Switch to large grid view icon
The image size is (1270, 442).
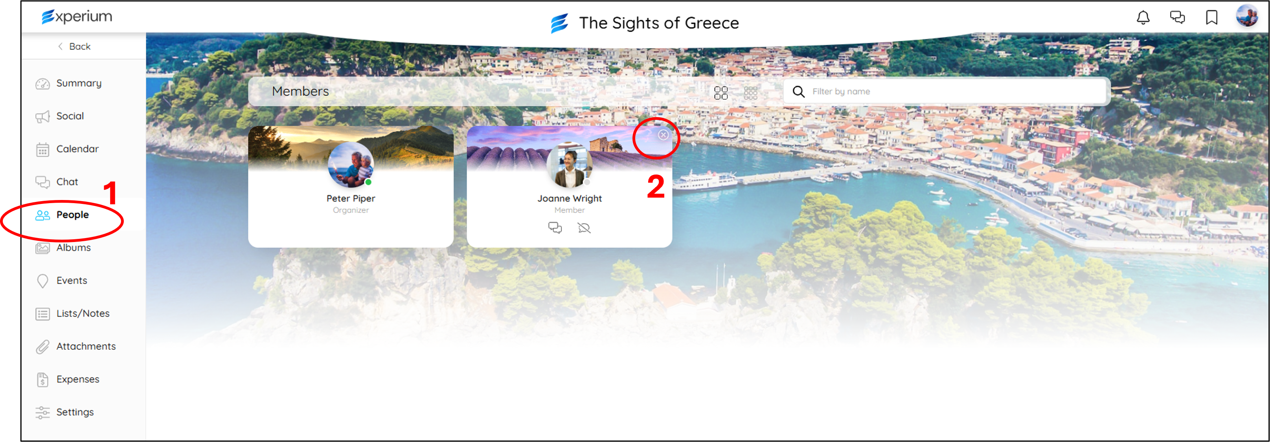721,93
